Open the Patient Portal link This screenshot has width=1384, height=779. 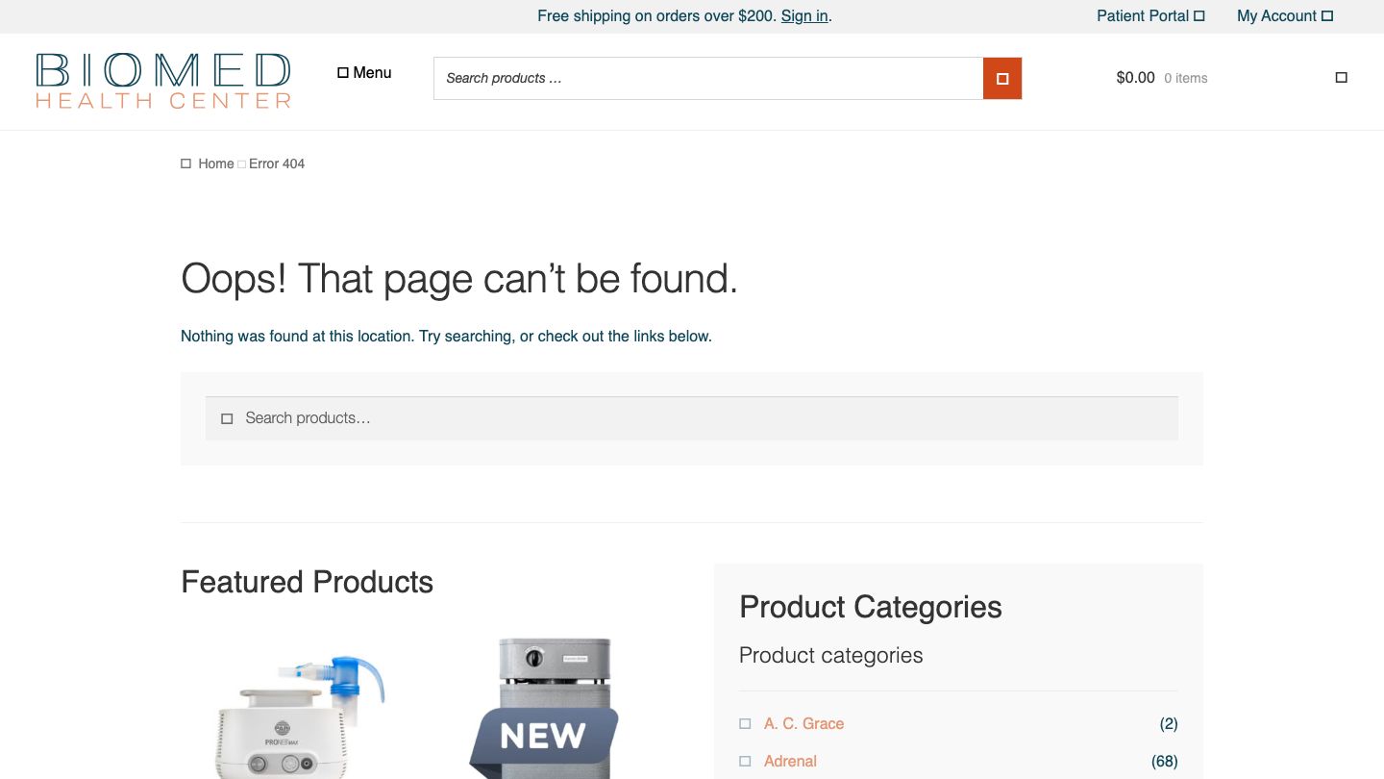[x=1143, y=16]
